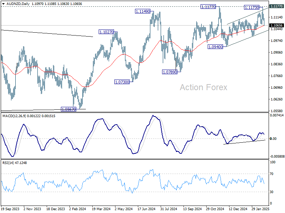Click the 13 Sep 2024 date on time axis
The height and width of the screenshot is (213, 285).
click(x=192, y=209)
